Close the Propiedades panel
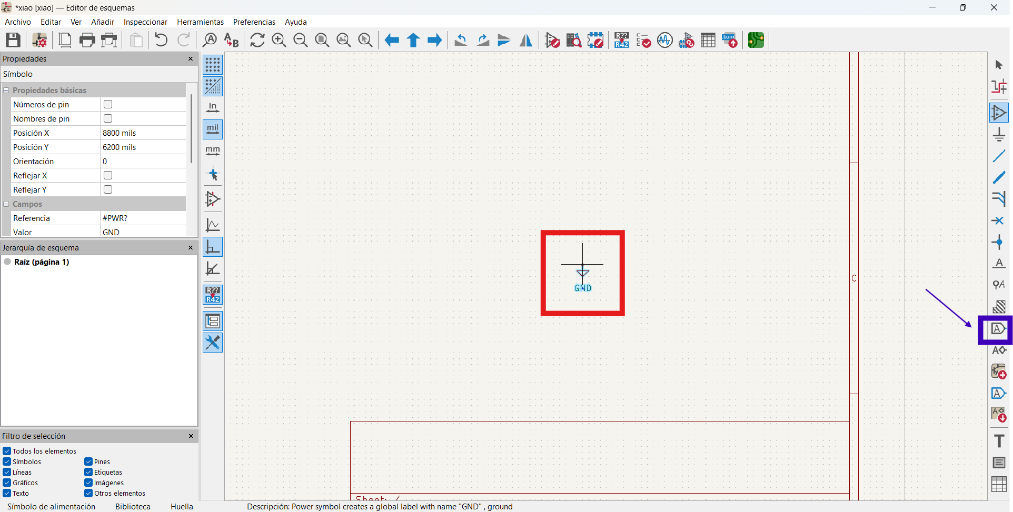1013x512 pixels. (x=191, y=58)
